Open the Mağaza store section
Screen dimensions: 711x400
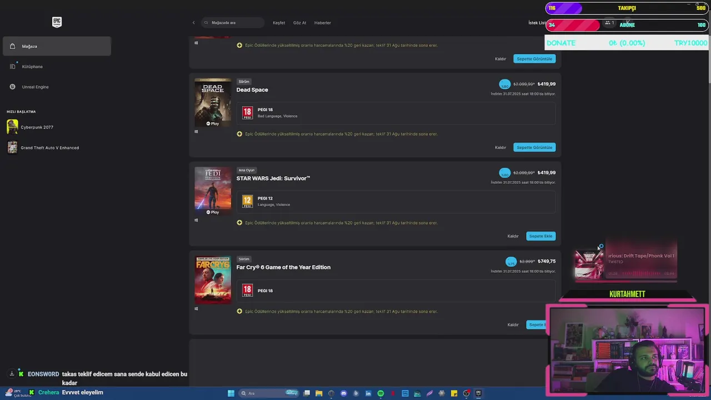(x=57, y=46)
